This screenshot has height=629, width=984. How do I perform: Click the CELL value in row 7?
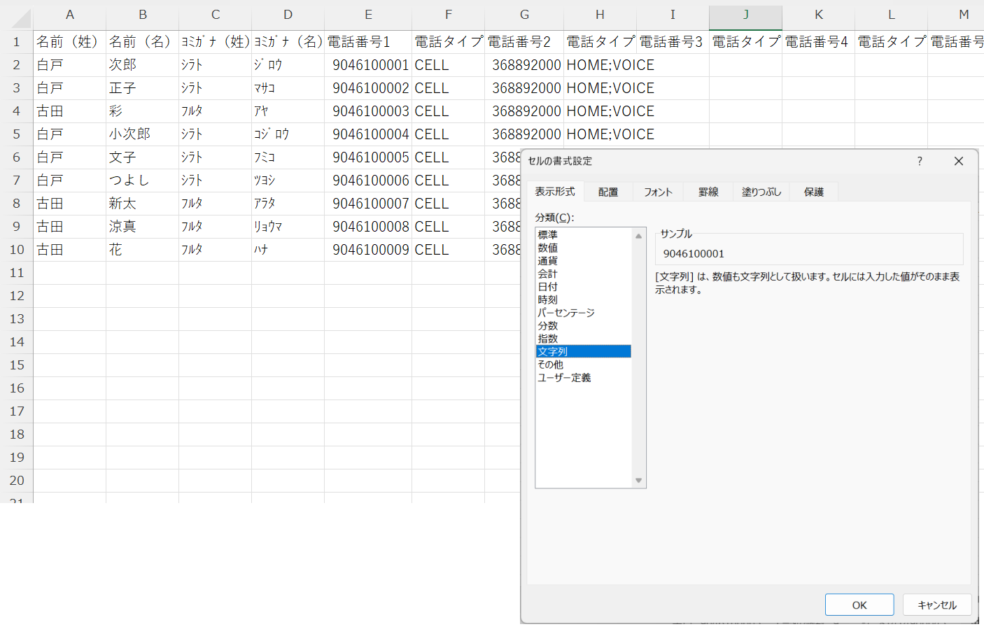tap(449, 181)
